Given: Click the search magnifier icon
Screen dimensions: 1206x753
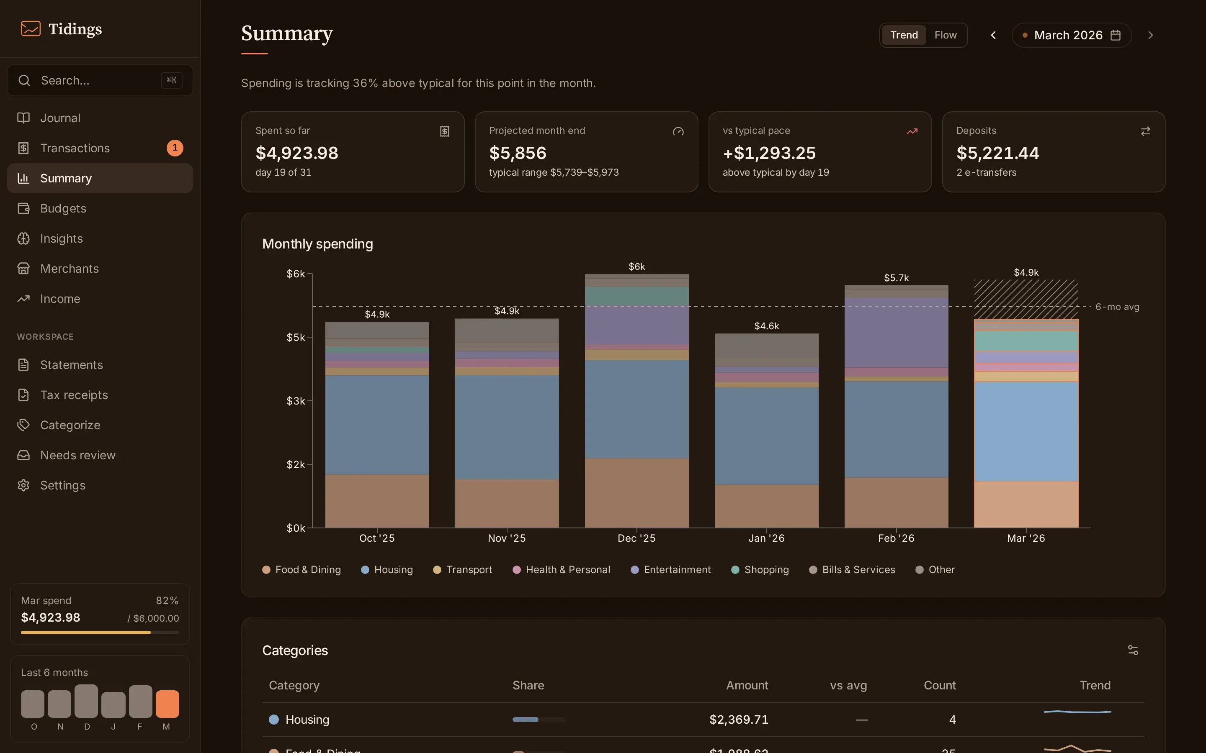Looking at the screenshot, I should (24, 80).
